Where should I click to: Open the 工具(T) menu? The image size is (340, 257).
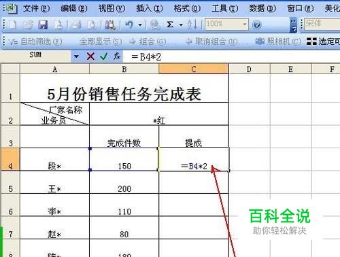coord(225,8)
